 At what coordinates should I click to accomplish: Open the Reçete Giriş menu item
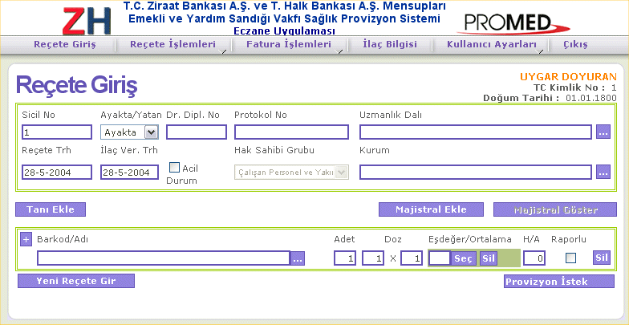pyautogui.click(x=65, y=45)
